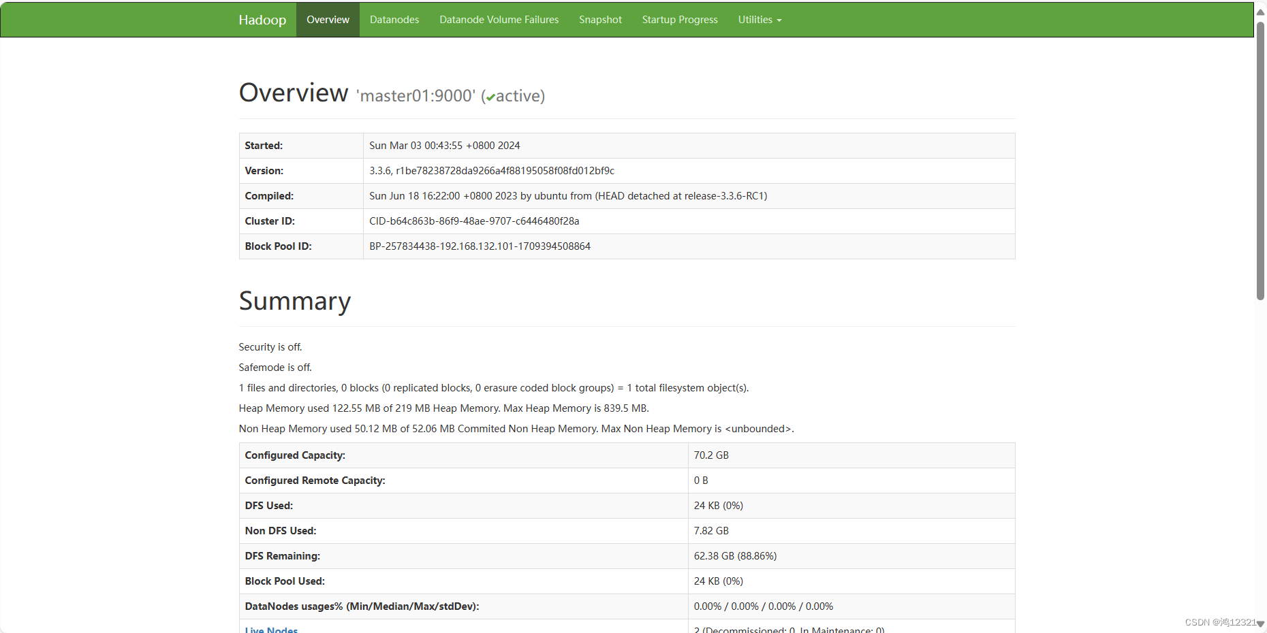Select the 0 B remote capacity value

tap(701, 481)
